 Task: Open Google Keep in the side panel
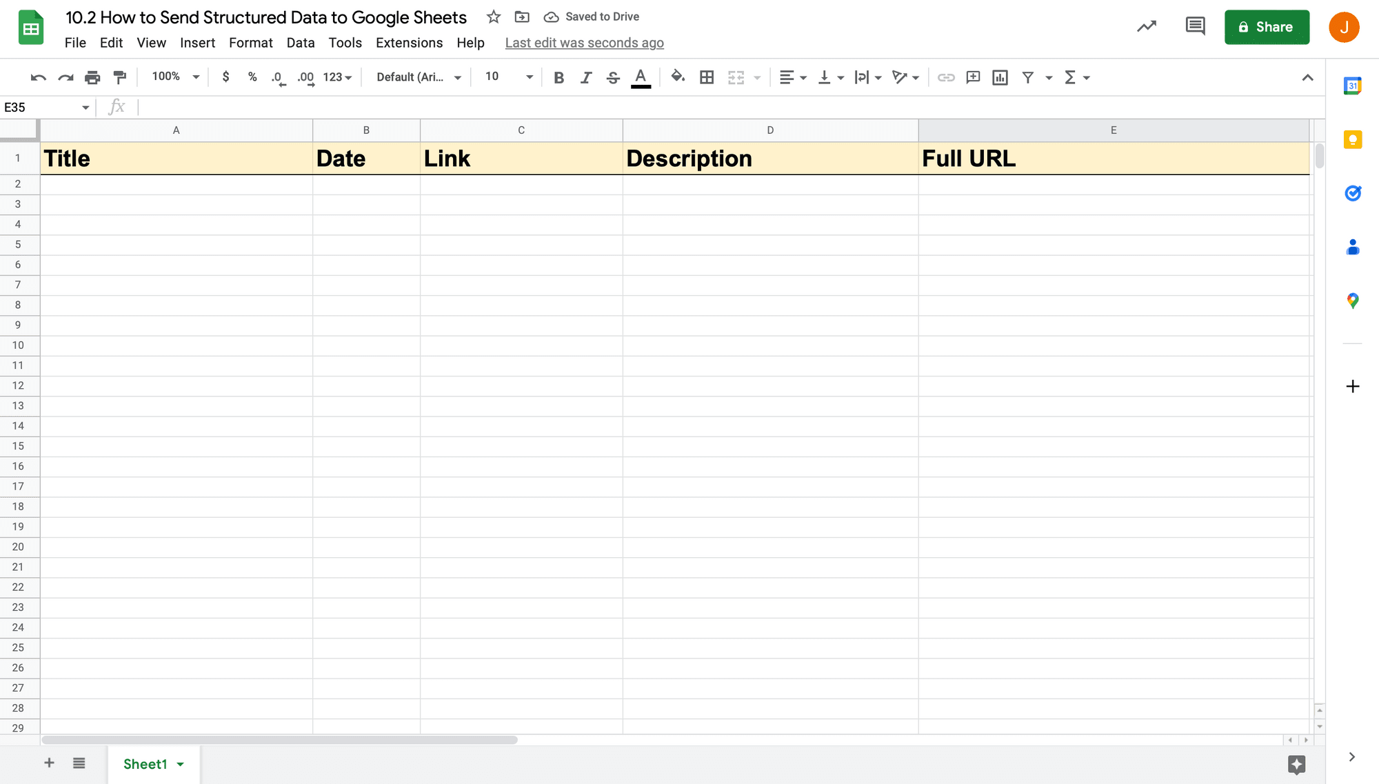(x=1353, y=139)
